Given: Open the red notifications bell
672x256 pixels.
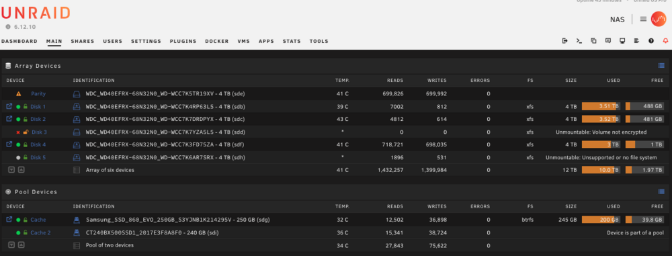Looking at the screenshot, I should [665, 41].
